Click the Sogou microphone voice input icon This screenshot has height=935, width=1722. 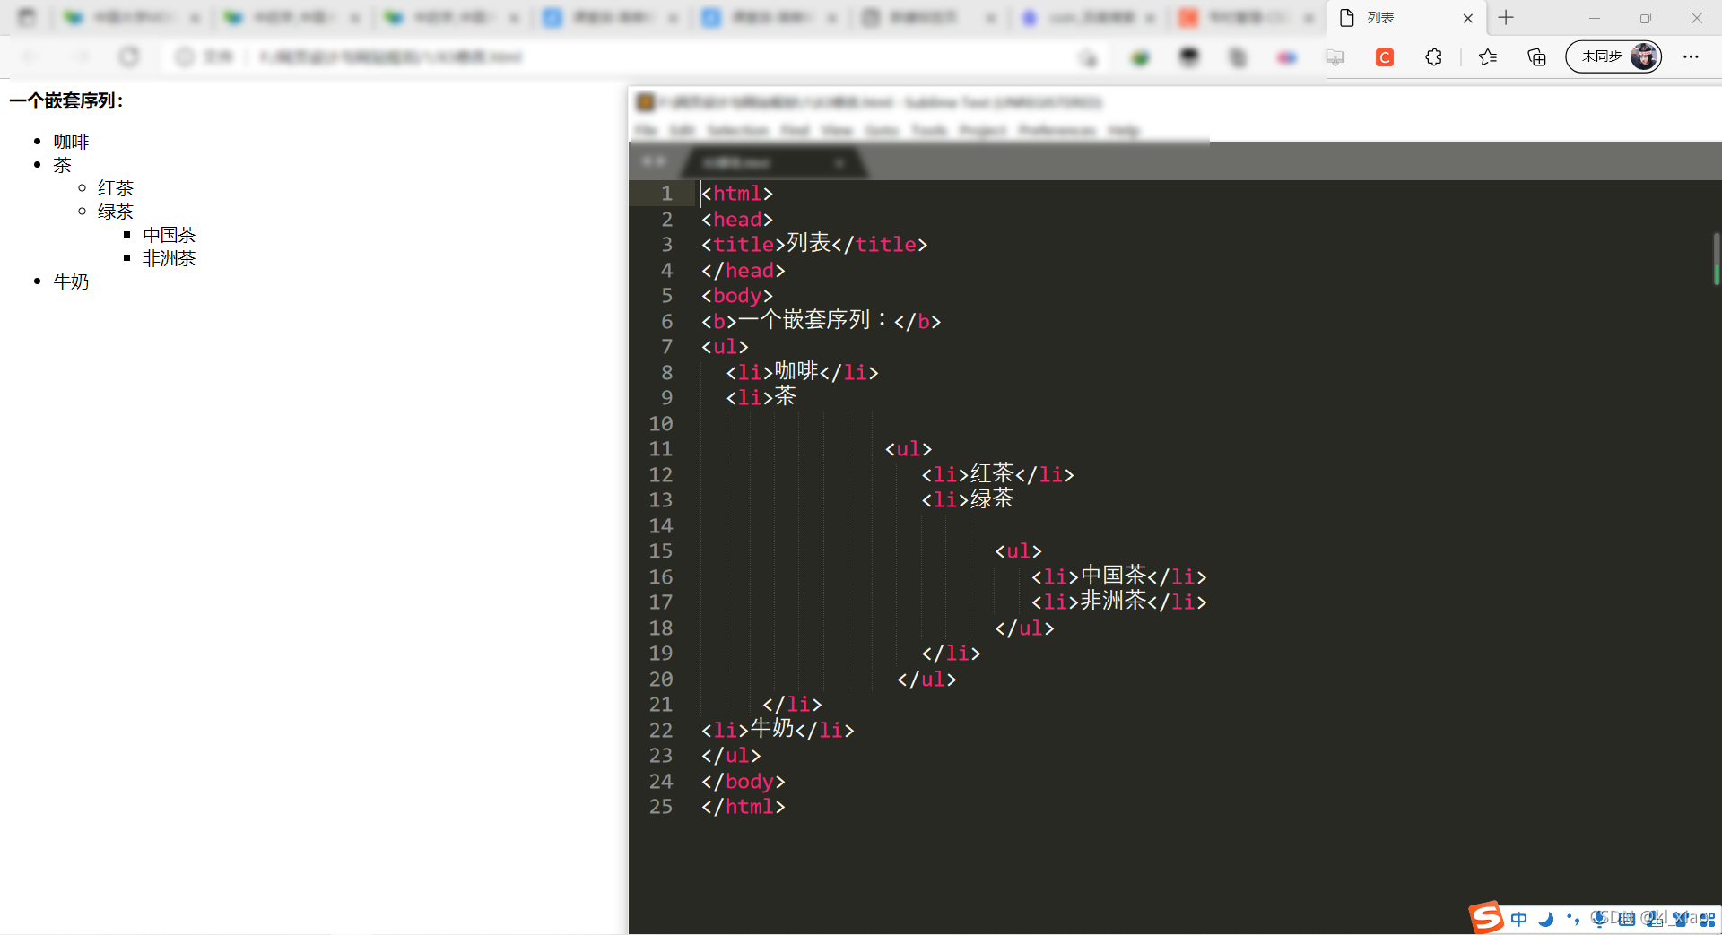point(1599,919)
